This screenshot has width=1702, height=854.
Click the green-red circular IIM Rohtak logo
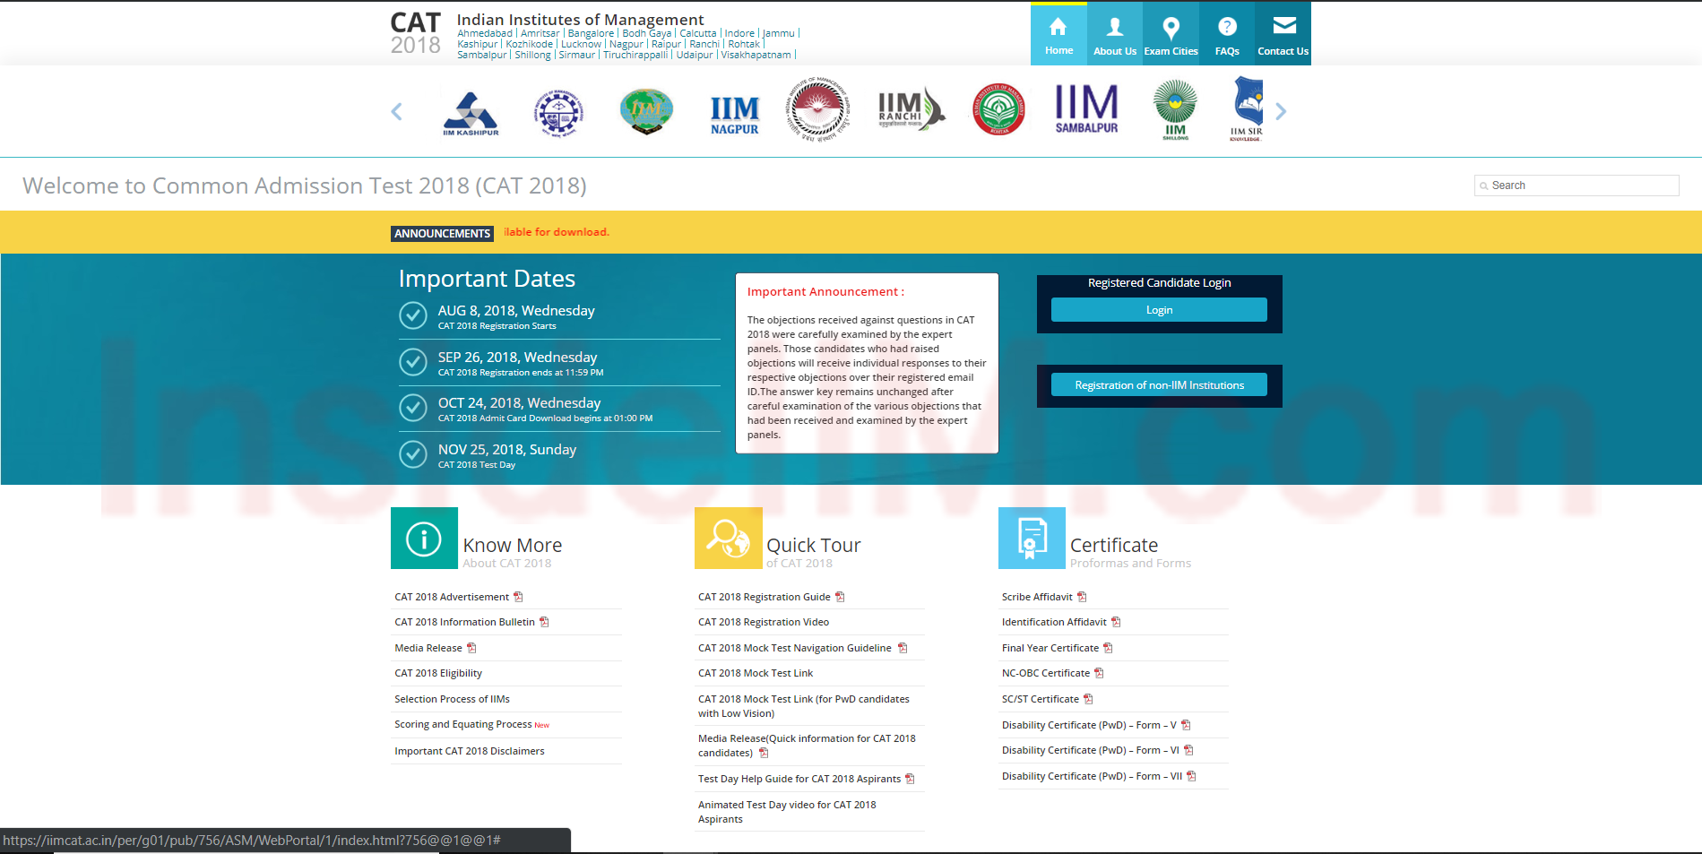999,109
